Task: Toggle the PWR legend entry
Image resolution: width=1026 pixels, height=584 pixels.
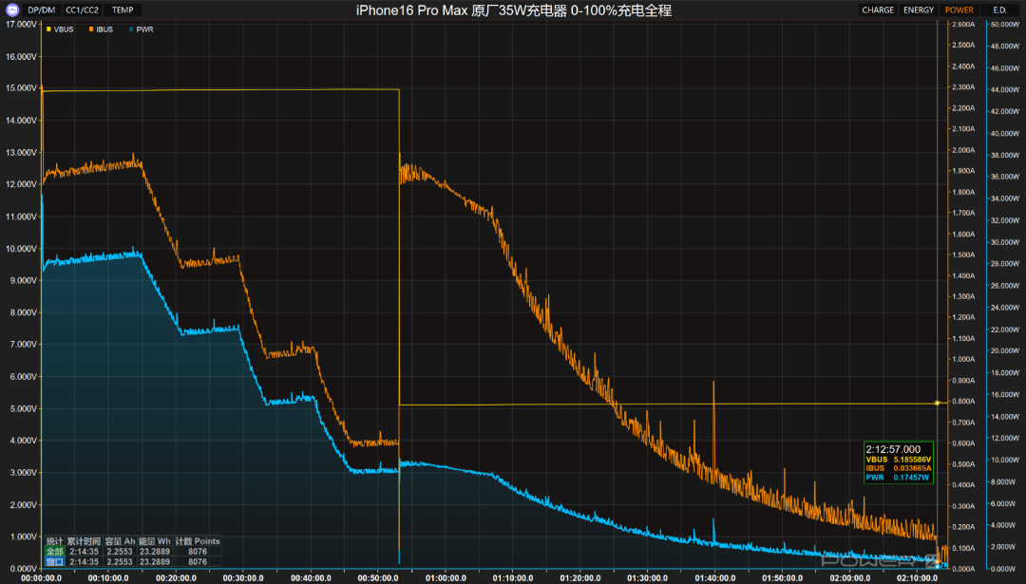Action: click(142, 29)
